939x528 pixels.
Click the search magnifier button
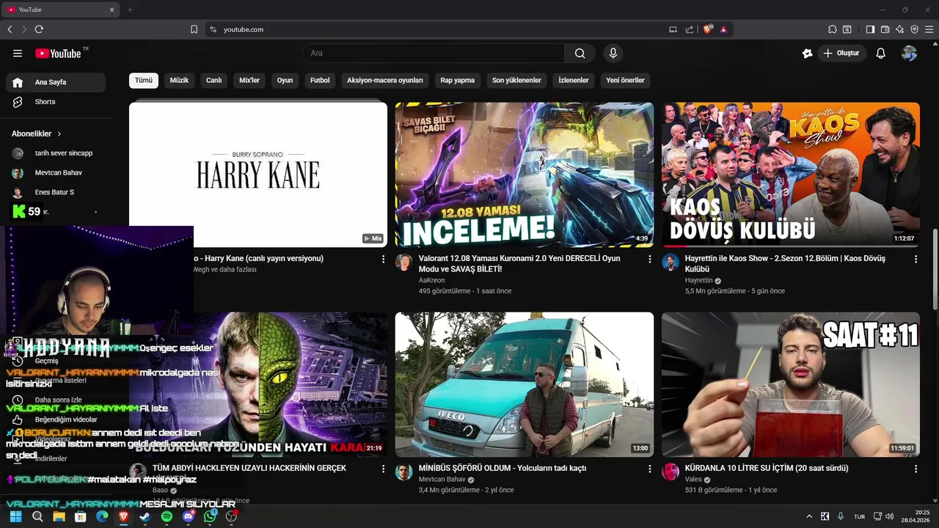pos(580,53)
